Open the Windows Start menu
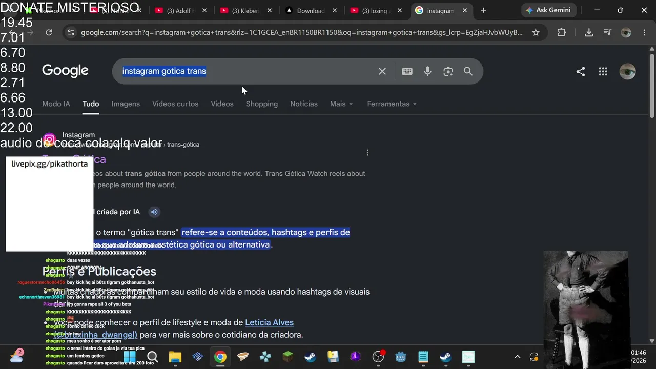Viewport: 656px width, 369px height. pyautogui.click(x=130, y=357)
